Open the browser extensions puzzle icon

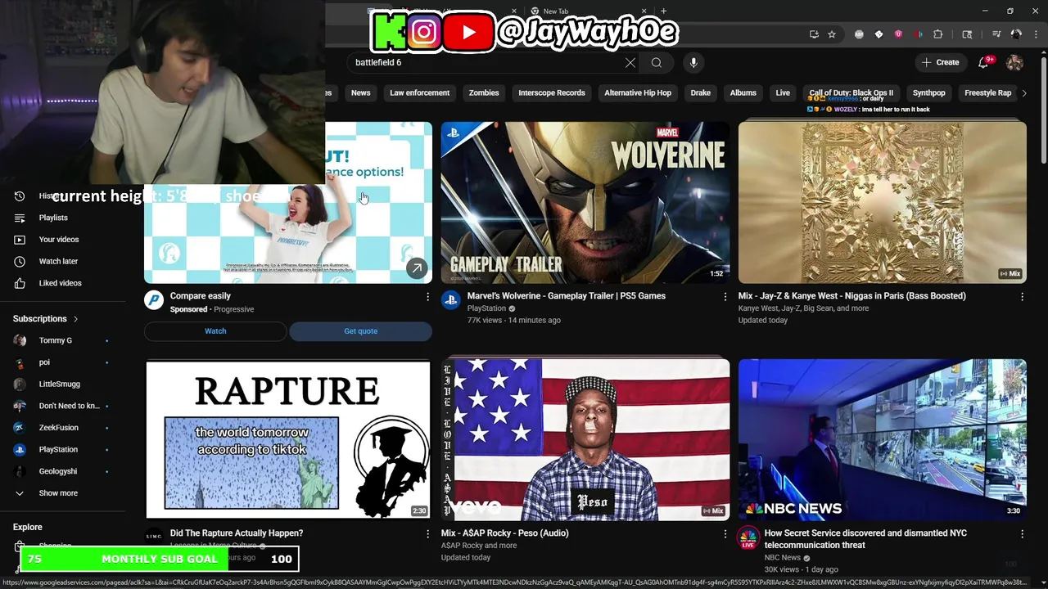pyautogui.click(x=938, y=34)
